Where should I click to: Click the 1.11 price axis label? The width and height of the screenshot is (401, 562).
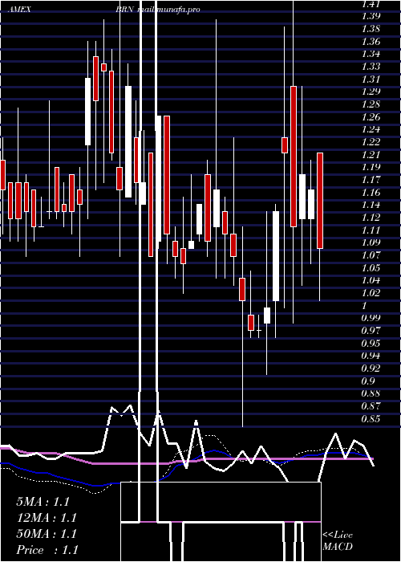[x=371, y=230]
